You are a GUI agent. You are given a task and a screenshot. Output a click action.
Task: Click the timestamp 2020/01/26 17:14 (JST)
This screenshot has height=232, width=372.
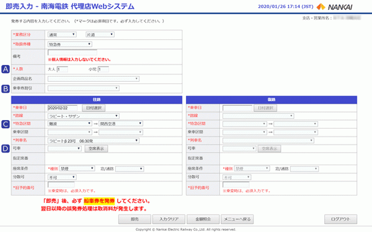(285, 6)
